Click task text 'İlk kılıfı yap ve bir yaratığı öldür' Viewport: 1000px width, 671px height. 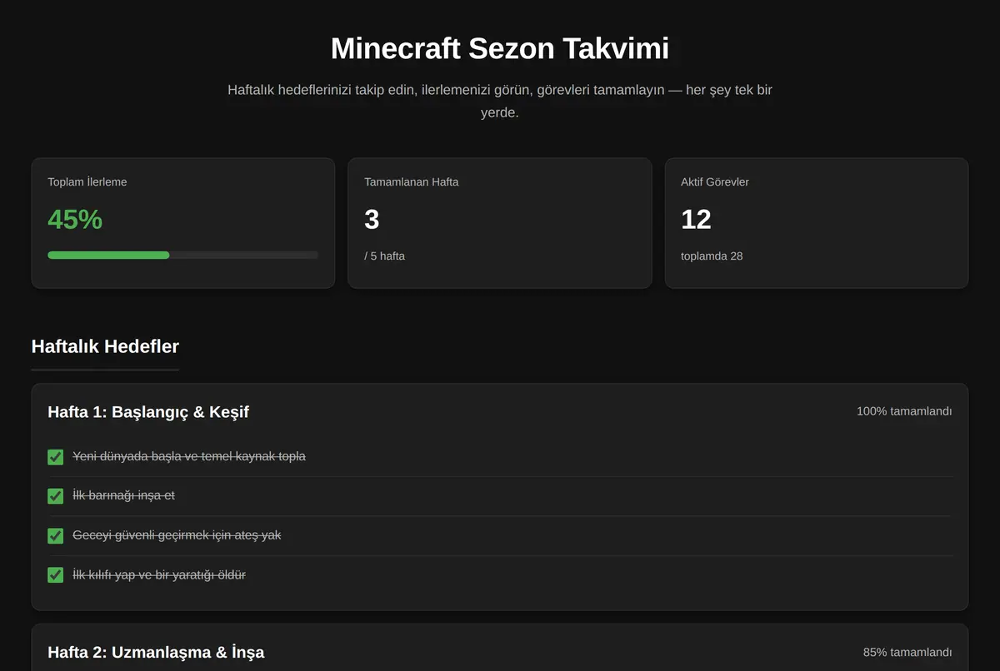[x=159, y=574]
